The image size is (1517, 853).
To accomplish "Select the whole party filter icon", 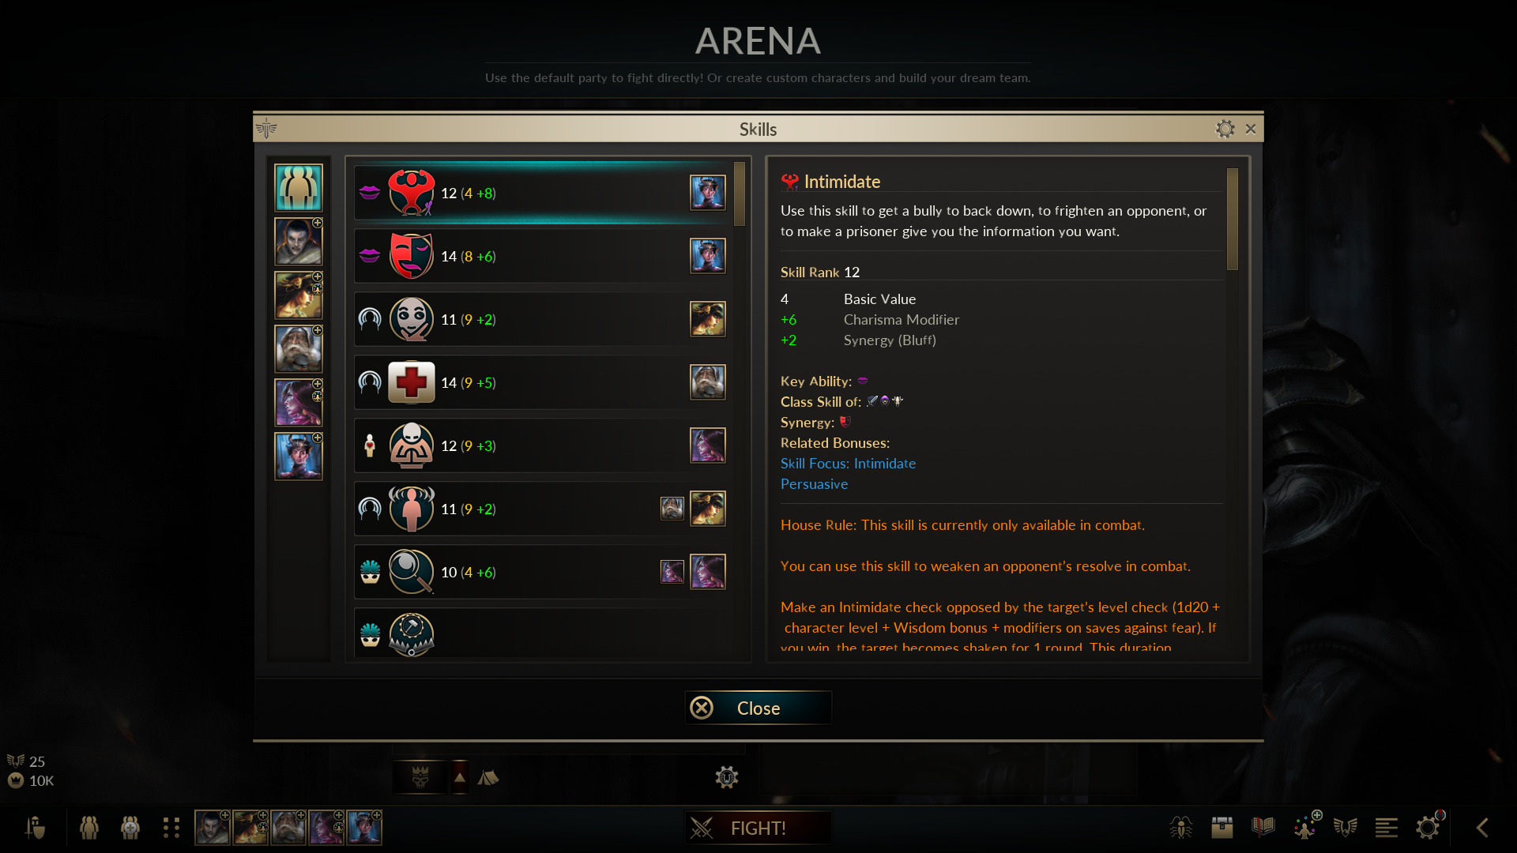I will (x=299, y=188).
